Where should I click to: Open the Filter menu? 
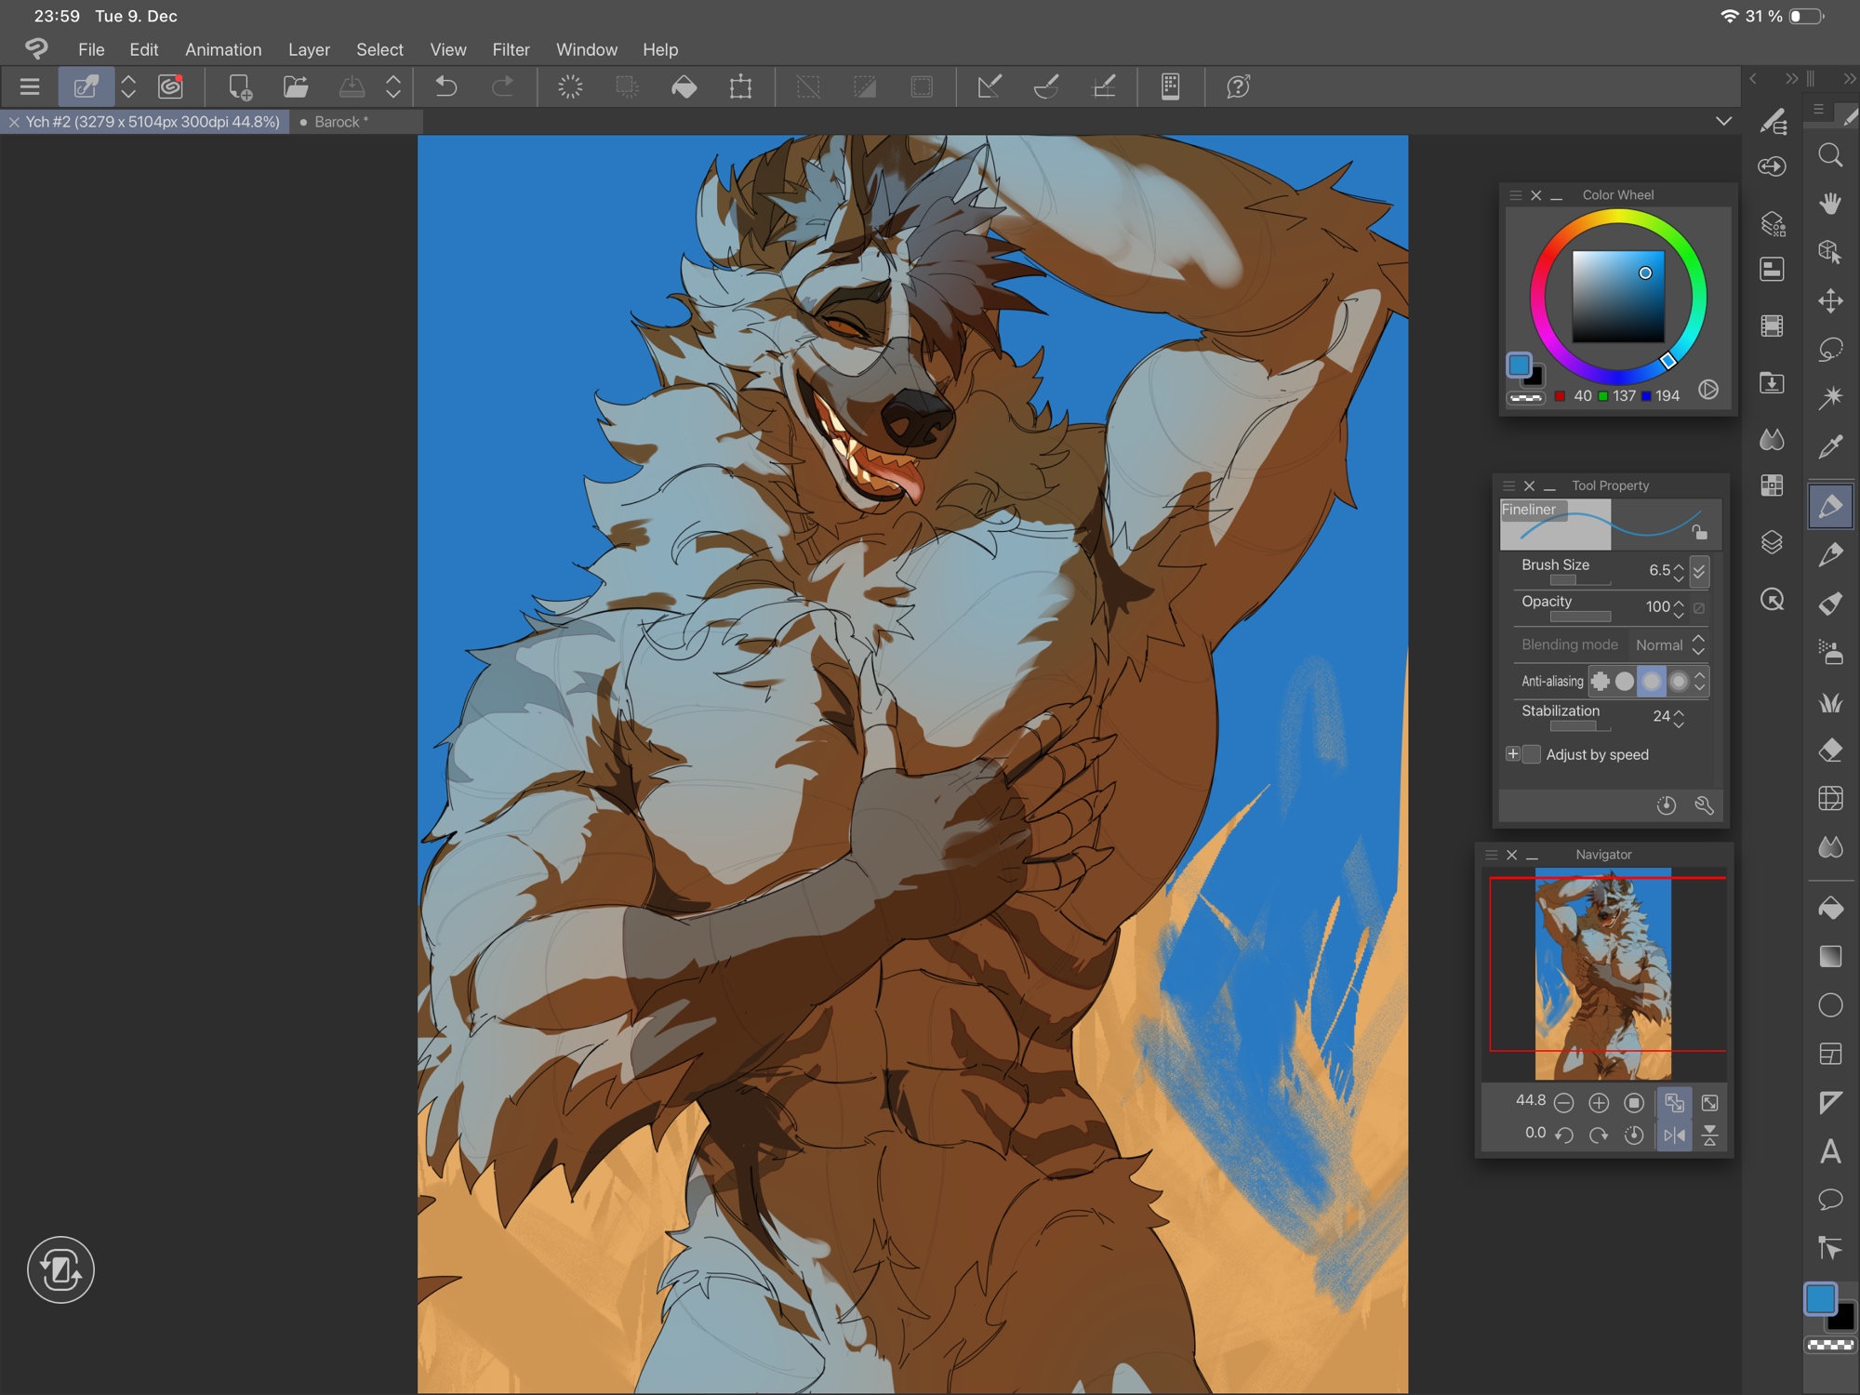(511, 50)
